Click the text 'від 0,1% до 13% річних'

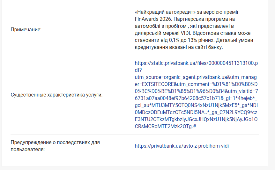coord(190,40)
